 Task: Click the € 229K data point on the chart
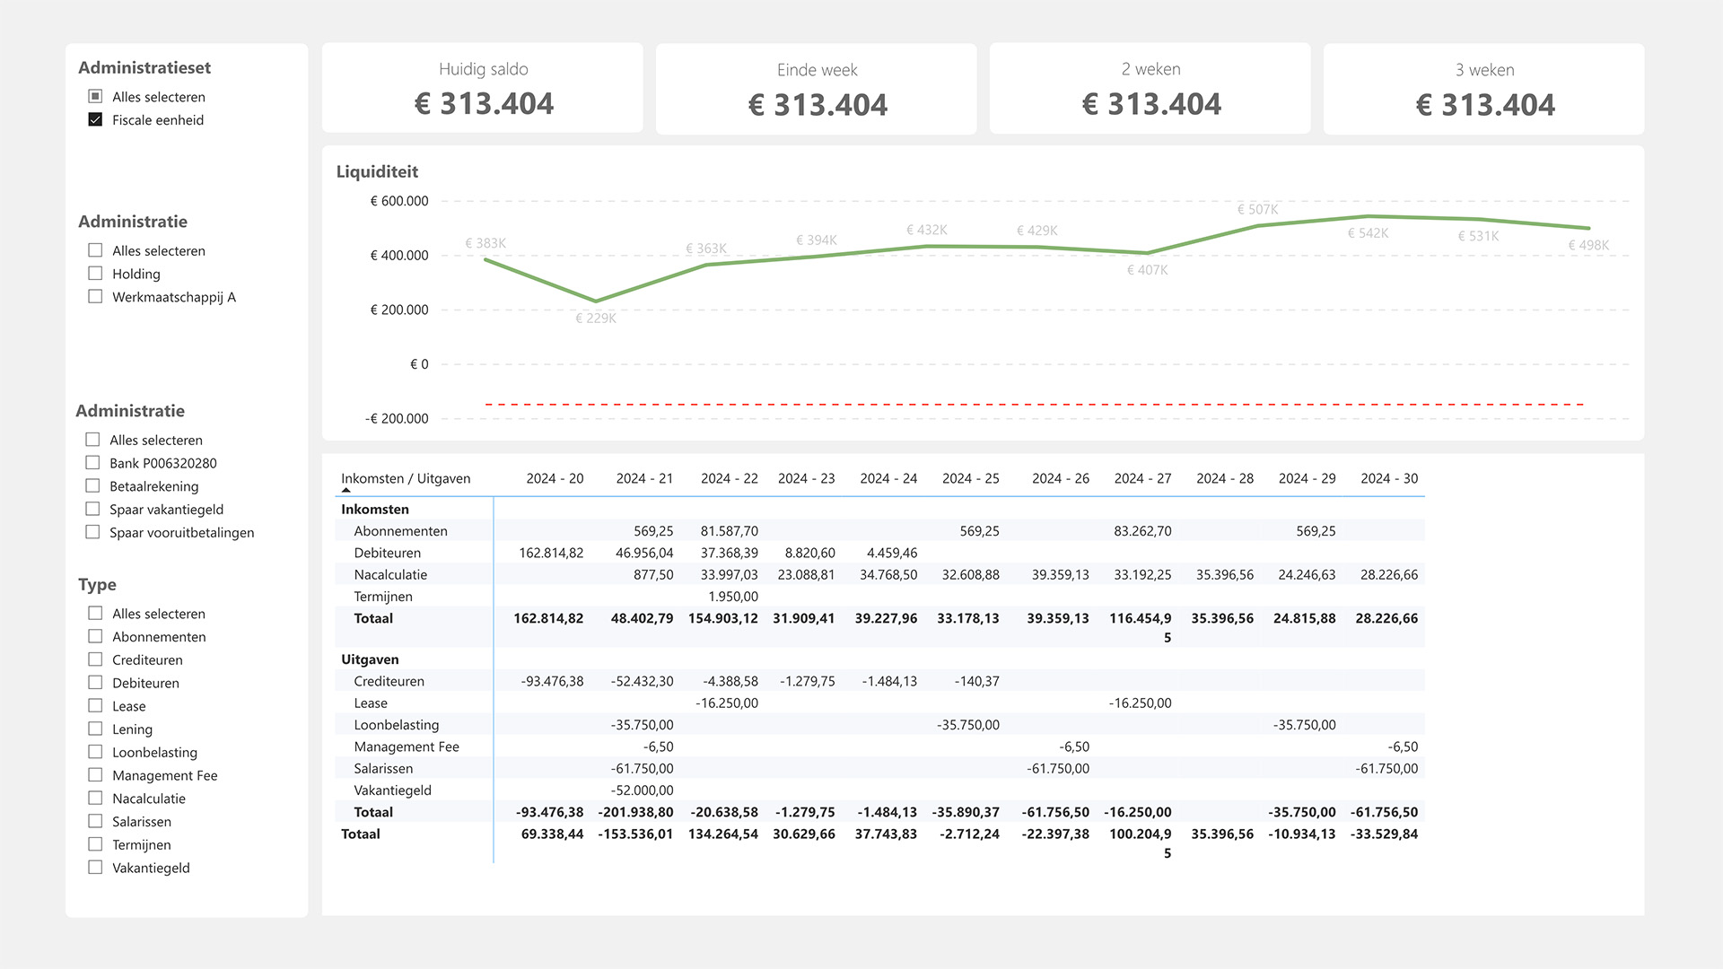coord(595,301)
